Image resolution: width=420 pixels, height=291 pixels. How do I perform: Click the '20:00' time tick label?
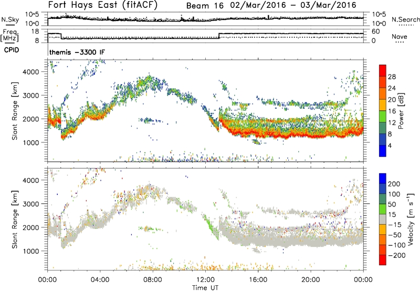(311, 280)
